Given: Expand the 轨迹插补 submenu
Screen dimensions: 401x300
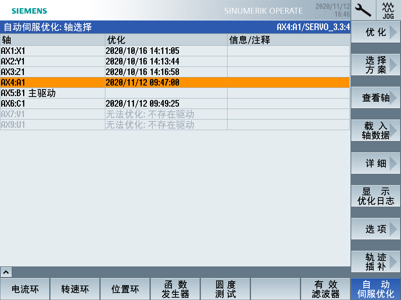Looking at the screenshot, I should [375, 262].
